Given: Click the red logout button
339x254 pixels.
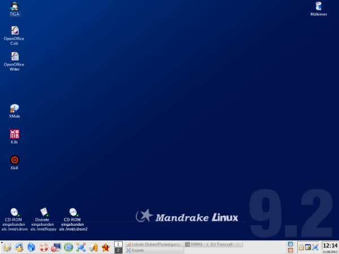Looking at the screenshot, I should 290,250.
